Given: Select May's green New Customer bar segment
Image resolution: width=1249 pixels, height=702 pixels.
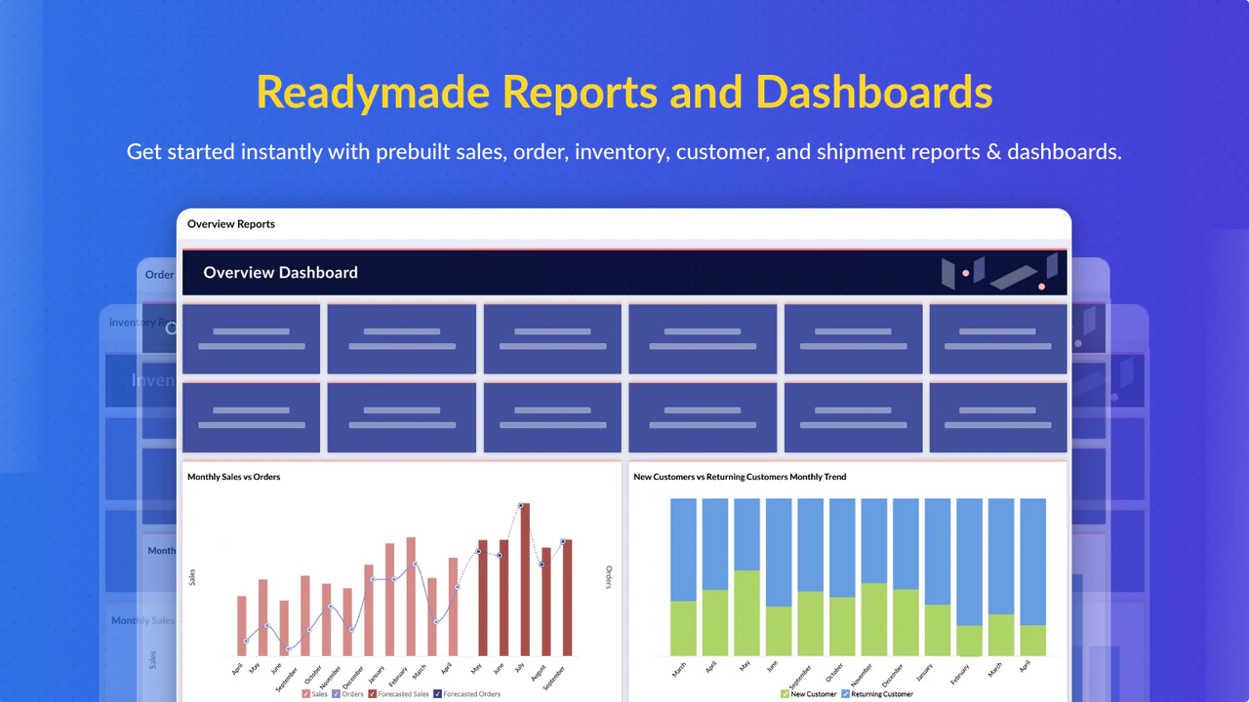Looking at the screenshot, I should 746,612.
